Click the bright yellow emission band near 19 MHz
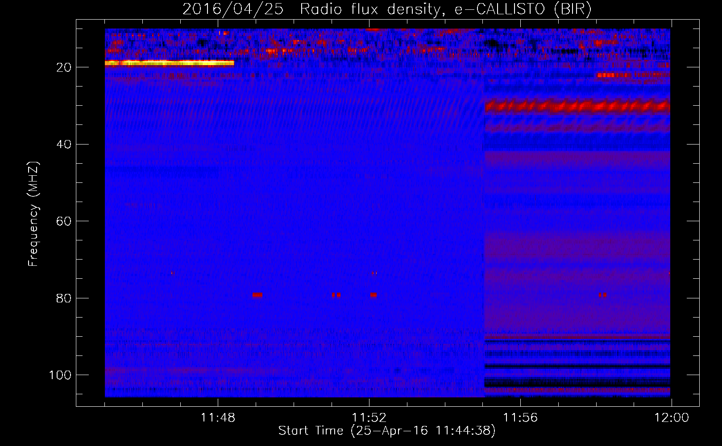722x446 pixels. click(x=170, y=63)
